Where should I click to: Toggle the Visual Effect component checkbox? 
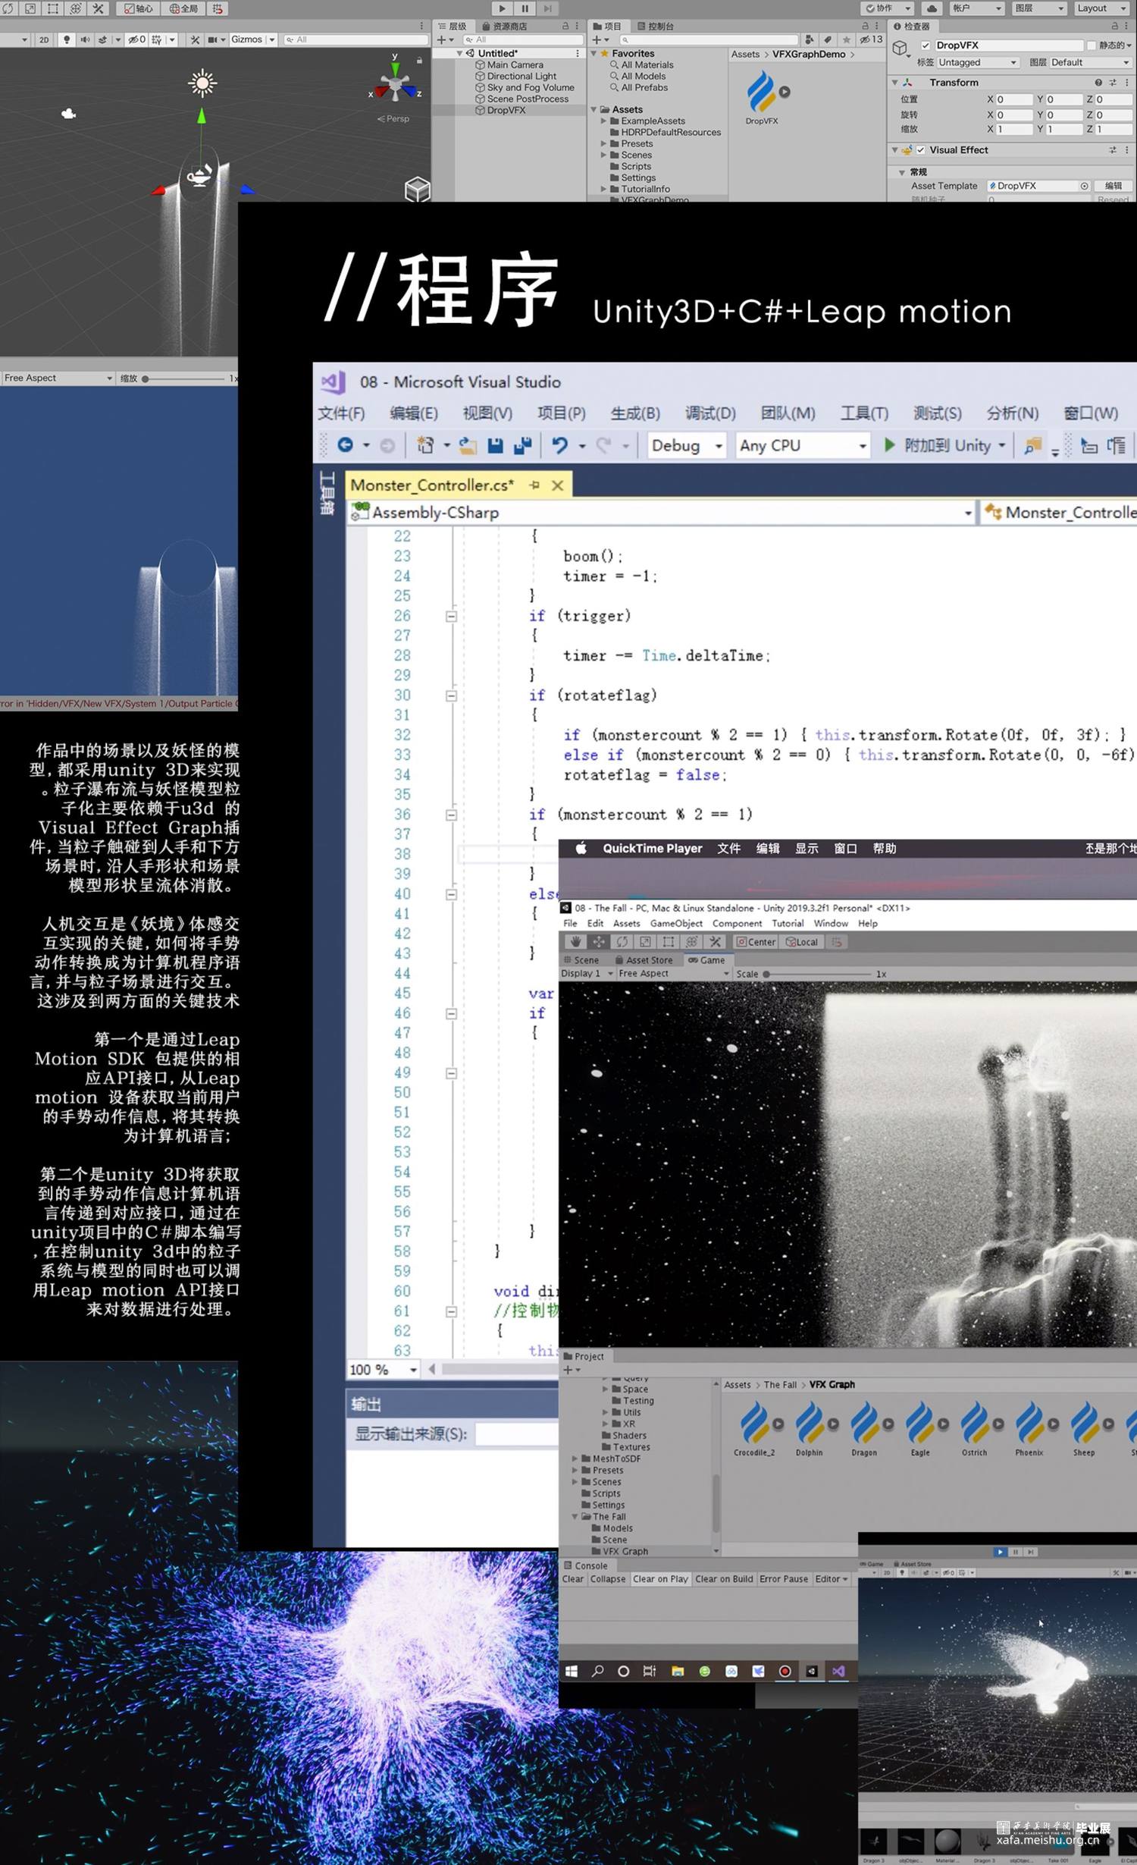point(921,150)
